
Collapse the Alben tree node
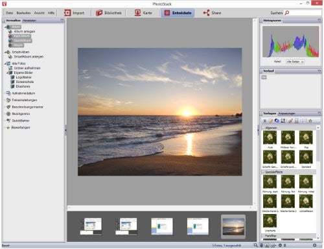tap(5, 27)
